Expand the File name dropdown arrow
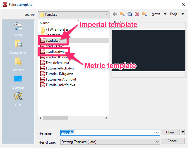188x148 pixels. pyautogui.click(x=157, y=133)
